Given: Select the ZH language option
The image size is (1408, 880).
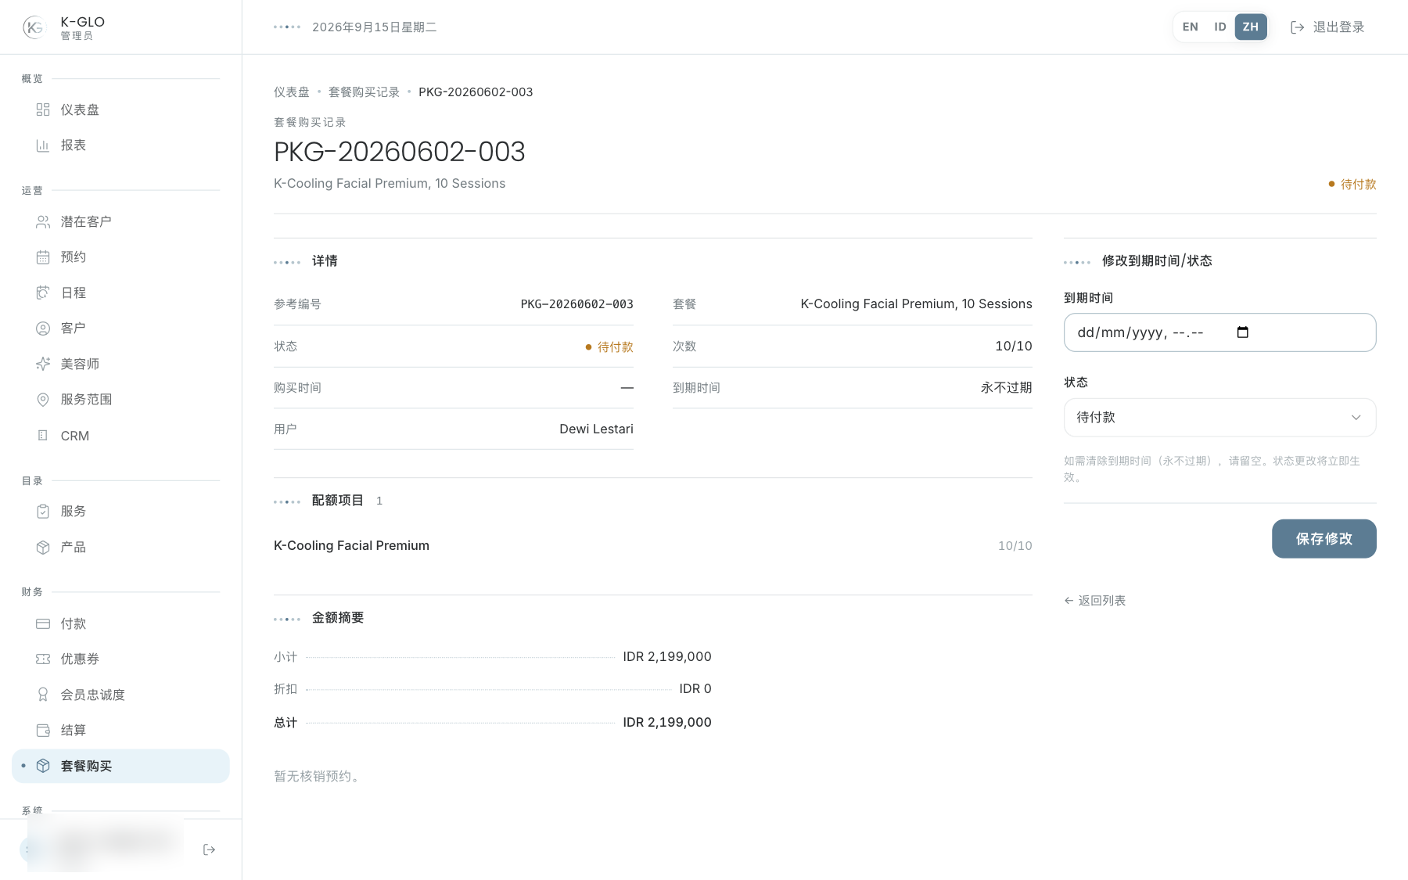Looking at the screenshot, I should click(1251, 27).
